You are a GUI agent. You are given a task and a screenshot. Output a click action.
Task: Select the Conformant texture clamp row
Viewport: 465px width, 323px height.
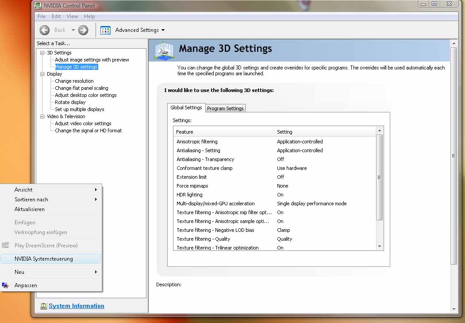275,168
